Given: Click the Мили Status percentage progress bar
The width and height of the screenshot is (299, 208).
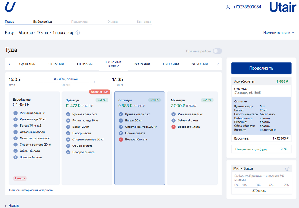Looking at the screenshot, I should point(261,188).
